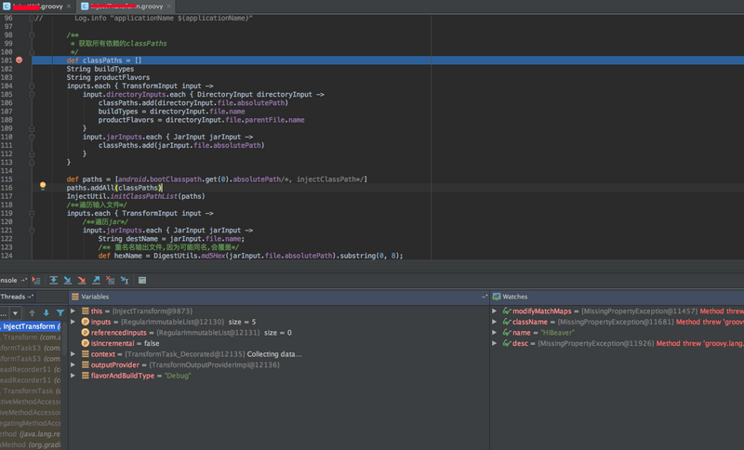This screenshot has height=450, width=744.
Task: Select the Transform (com.a stack frame
Action: pyautogui.click(x=31, y=337)
